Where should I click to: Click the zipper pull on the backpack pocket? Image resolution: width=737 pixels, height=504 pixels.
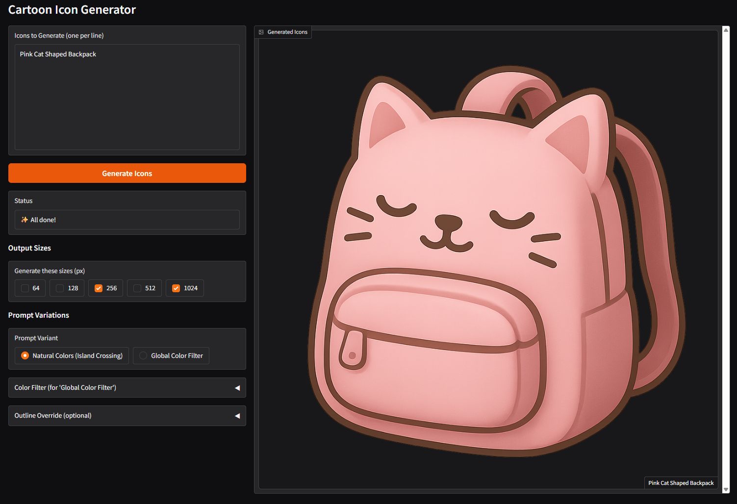[352, 349]
